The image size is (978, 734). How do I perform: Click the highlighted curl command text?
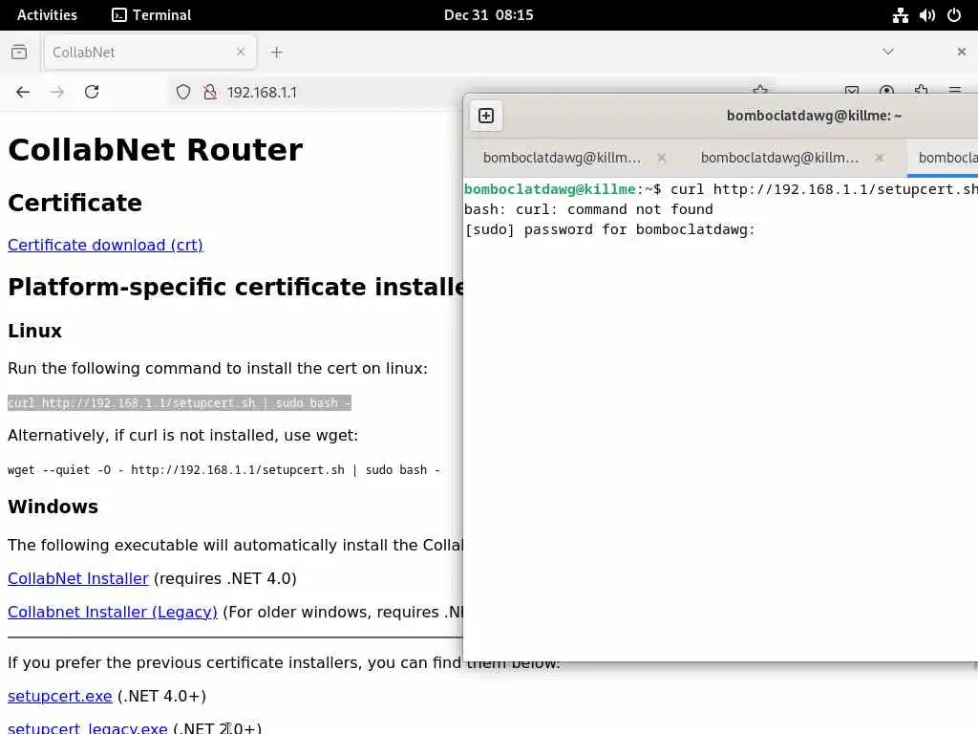pyautogui.click(x=179, y=403)
